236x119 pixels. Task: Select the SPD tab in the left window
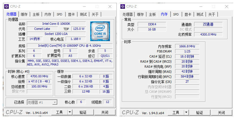(59, 14)
